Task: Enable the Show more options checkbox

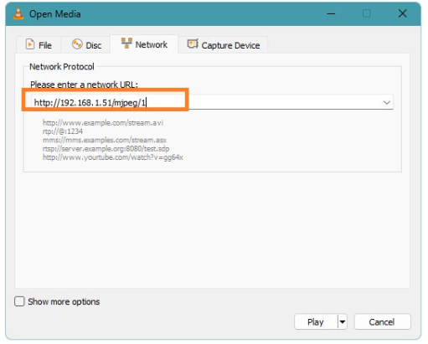Action: click(x=19, y=301)
